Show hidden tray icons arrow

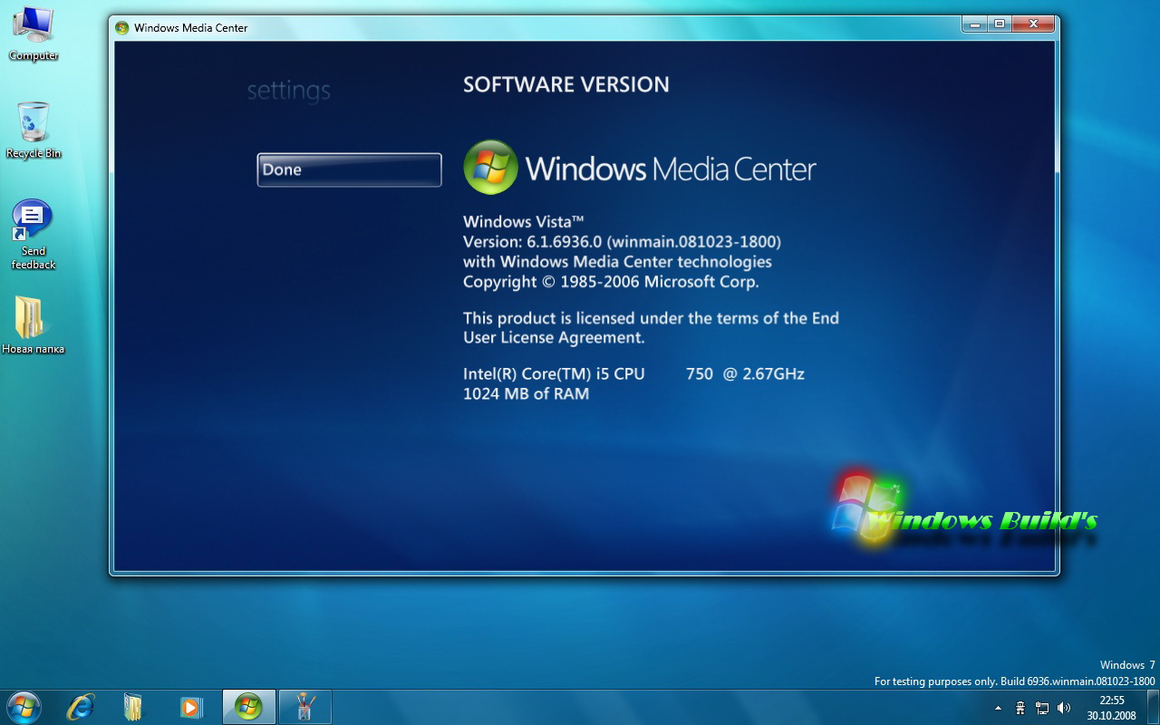point(998,708)
